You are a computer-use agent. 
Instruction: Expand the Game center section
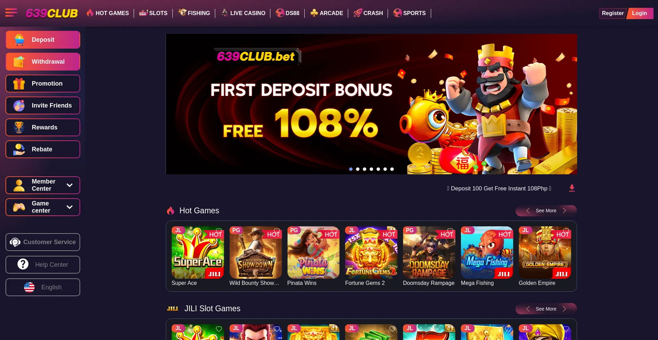pos(43,207)
